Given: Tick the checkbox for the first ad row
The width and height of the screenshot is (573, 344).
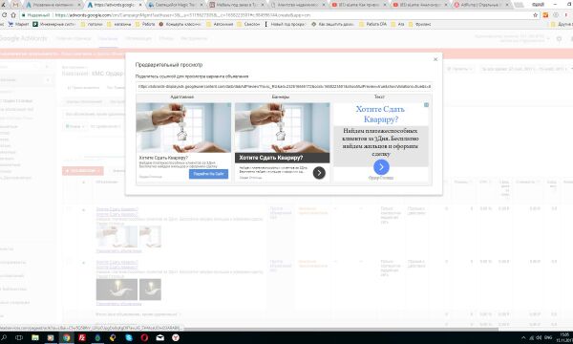Looking at the screenshot, I should point(68,209).
